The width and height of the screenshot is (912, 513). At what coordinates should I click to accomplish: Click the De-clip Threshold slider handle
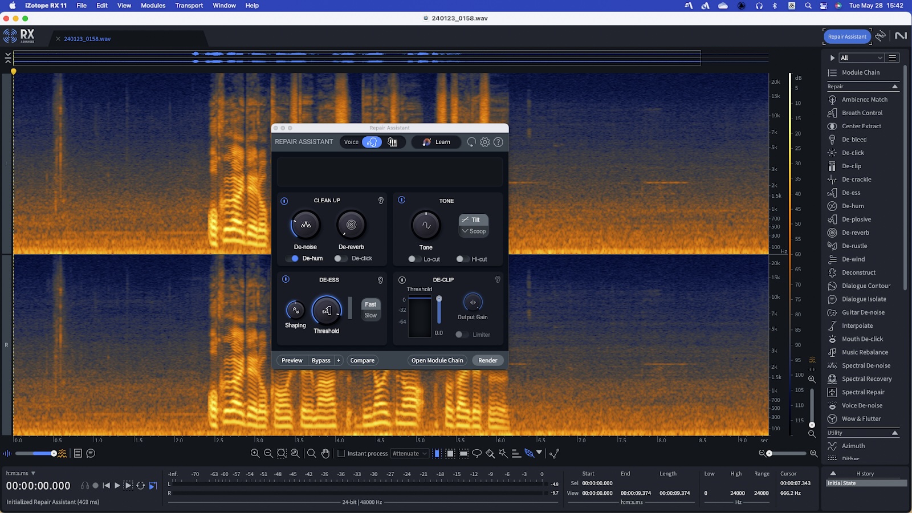(439, 299)
